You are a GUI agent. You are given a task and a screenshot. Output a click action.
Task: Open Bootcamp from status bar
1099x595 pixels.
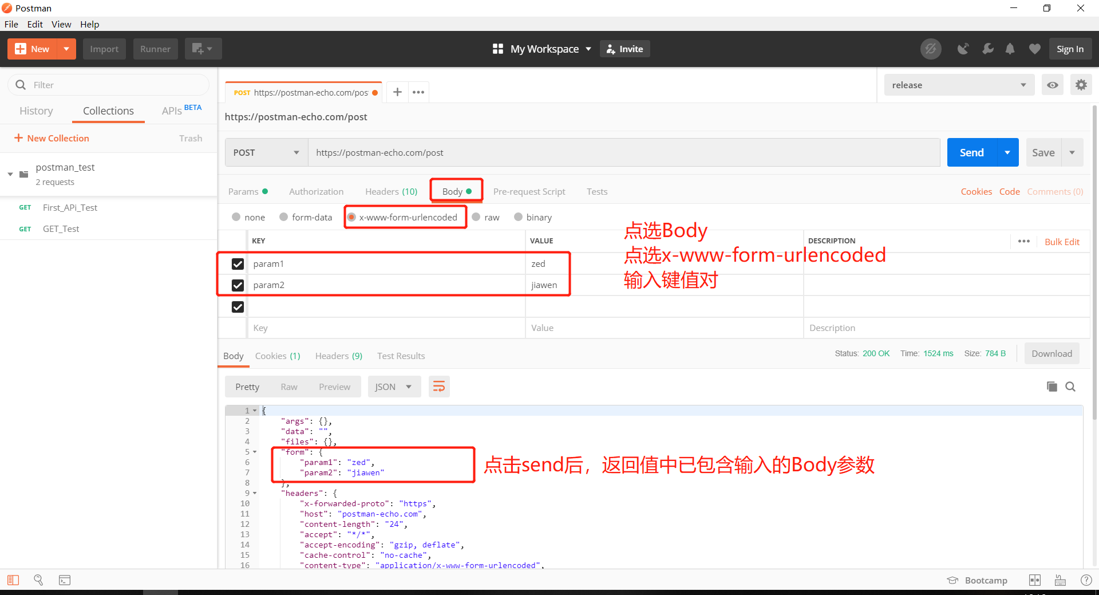[978, 580]
